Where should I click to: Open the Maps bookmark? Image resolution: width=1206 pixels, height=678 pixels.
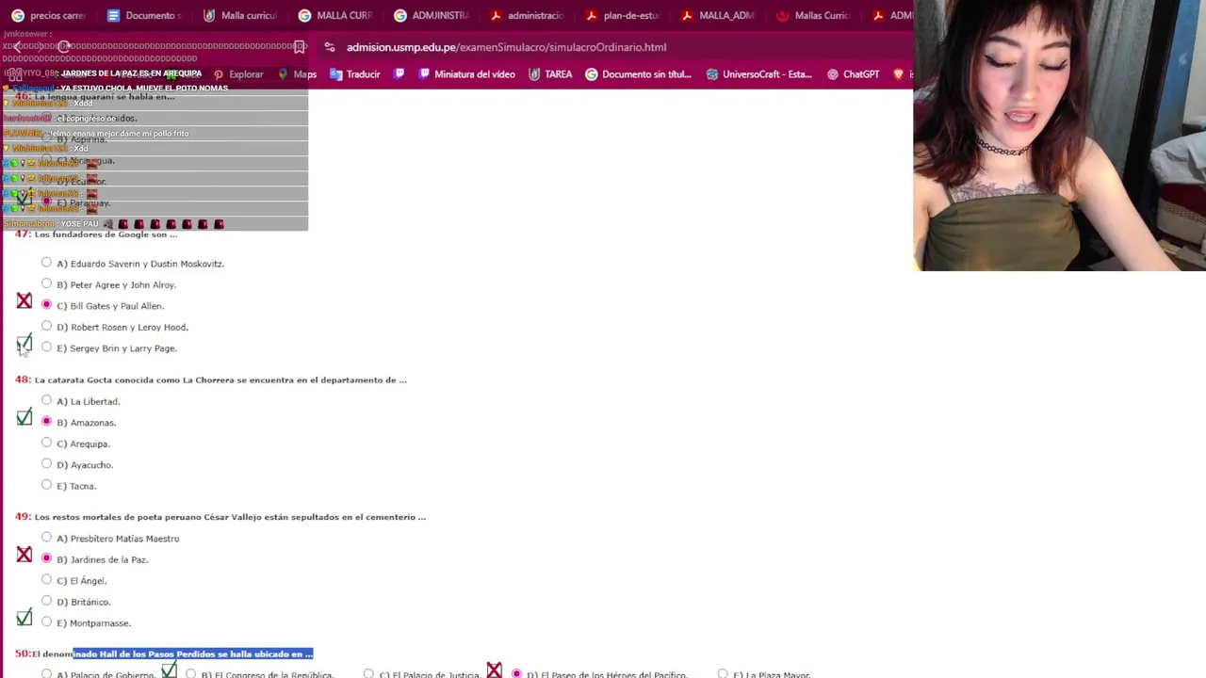coord(297,74)
